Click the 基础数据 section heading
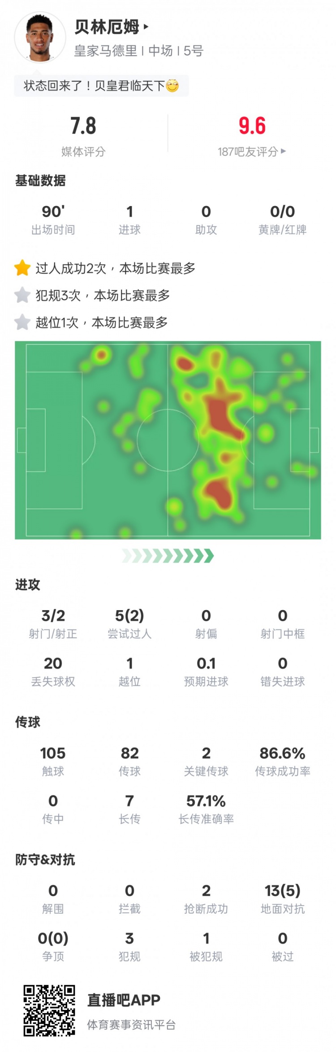 click(40, 180)
